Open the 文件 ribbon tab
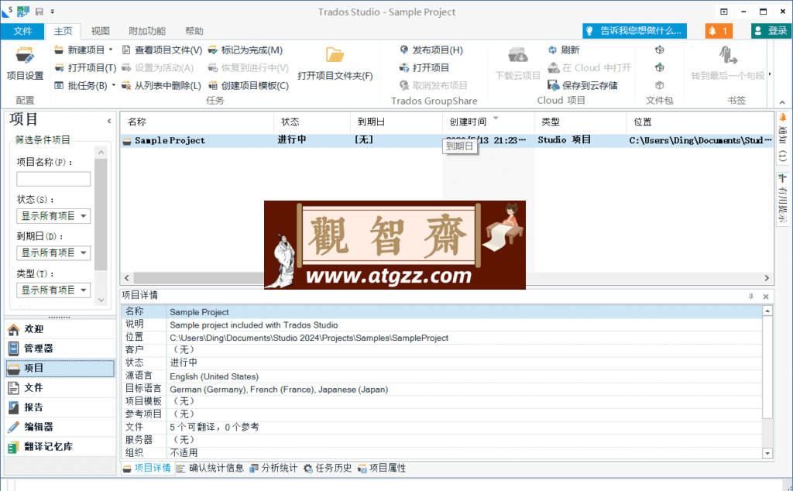793x491 pixels. [22, 31]
